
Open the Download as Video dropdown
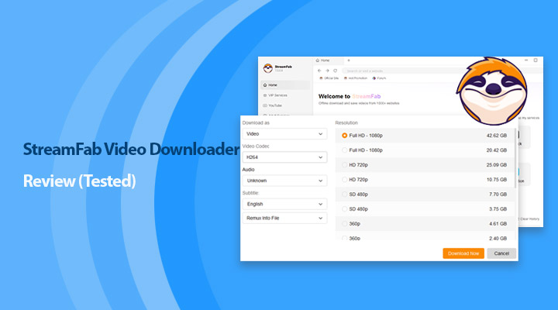click(284, 134)
